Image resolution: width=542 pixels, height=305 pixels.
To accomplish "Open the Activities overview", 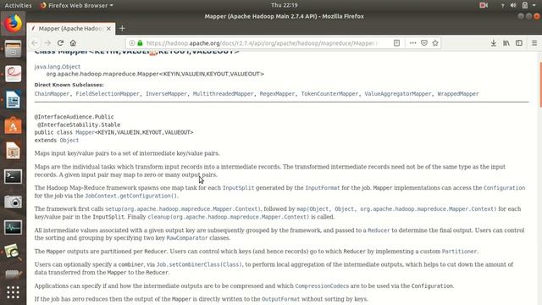I will [x=18, y=5].
